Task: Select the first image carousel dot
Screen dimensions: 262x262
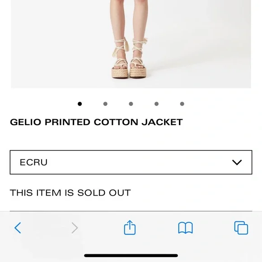Action: pyautogui.click(x=80, y=104)
